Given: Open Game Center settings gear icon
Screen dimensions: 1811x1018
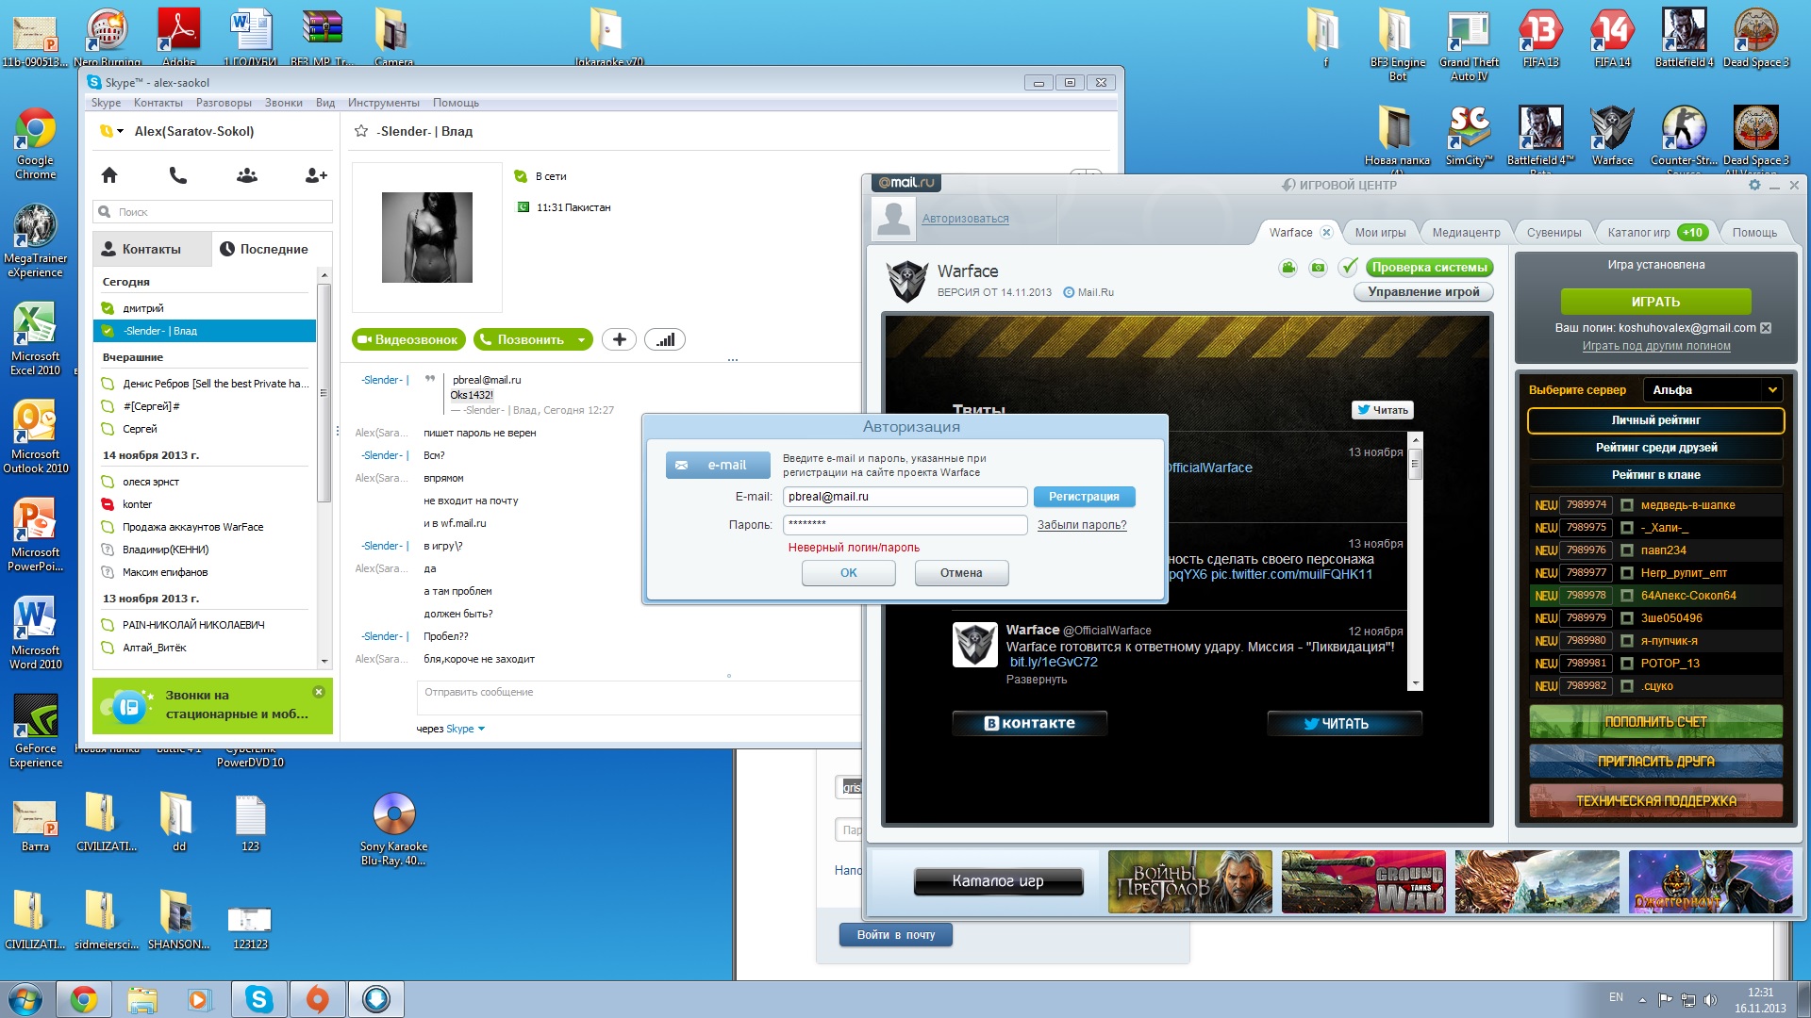Looking at the screenshot, I should (1754, 185).
